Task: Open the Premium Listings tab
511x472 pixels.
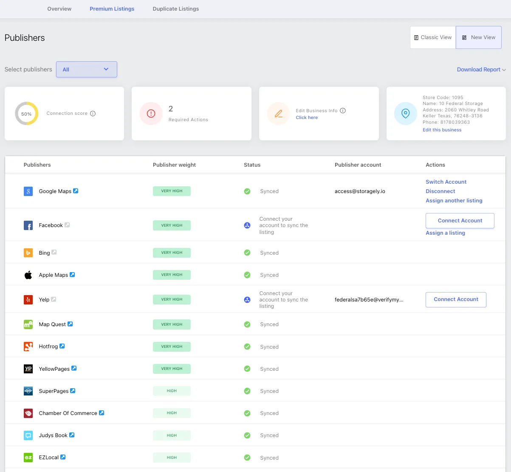Action: click(x=112, y=9)
